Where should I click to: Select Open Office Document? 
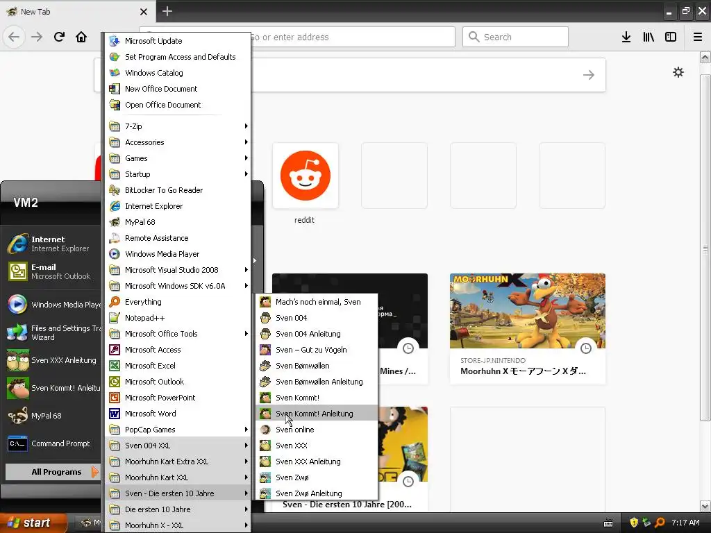pos(178,105)
